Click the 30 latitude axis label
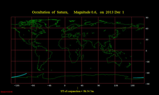 coord(147,40)
